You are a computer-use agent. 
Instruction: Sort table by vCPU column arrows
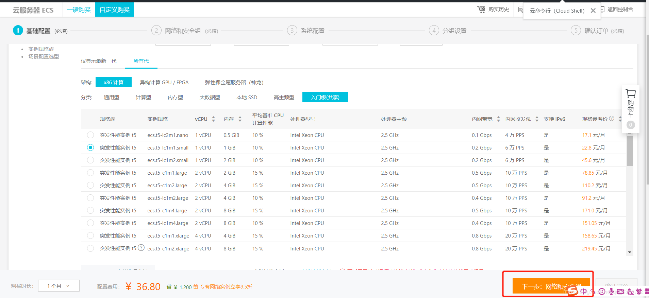pyautogui.click(x=214, y=119)
